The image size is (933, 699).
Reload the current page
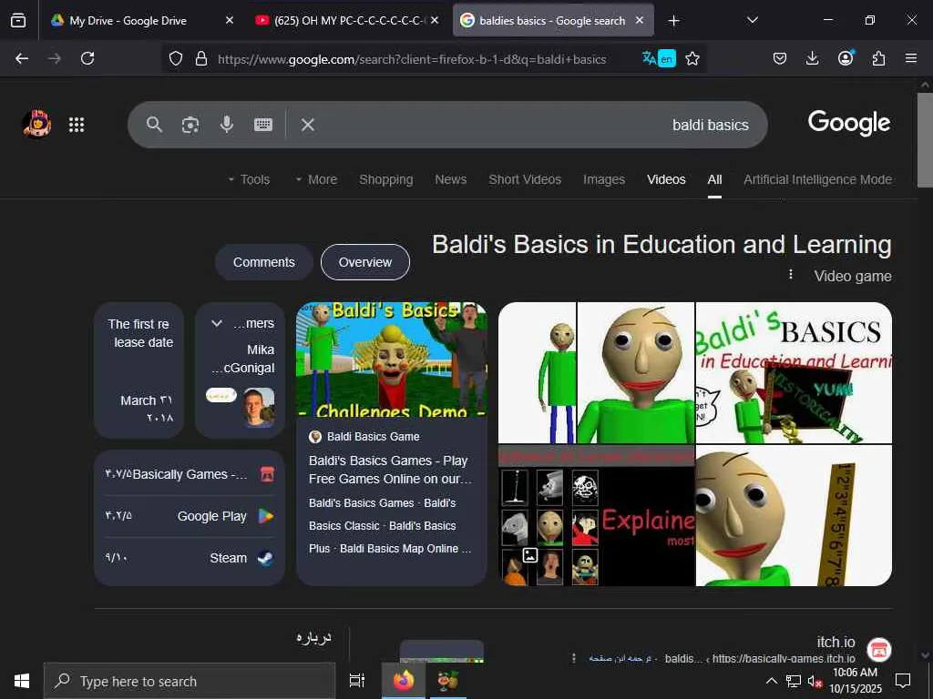click(x=87, y=58)
